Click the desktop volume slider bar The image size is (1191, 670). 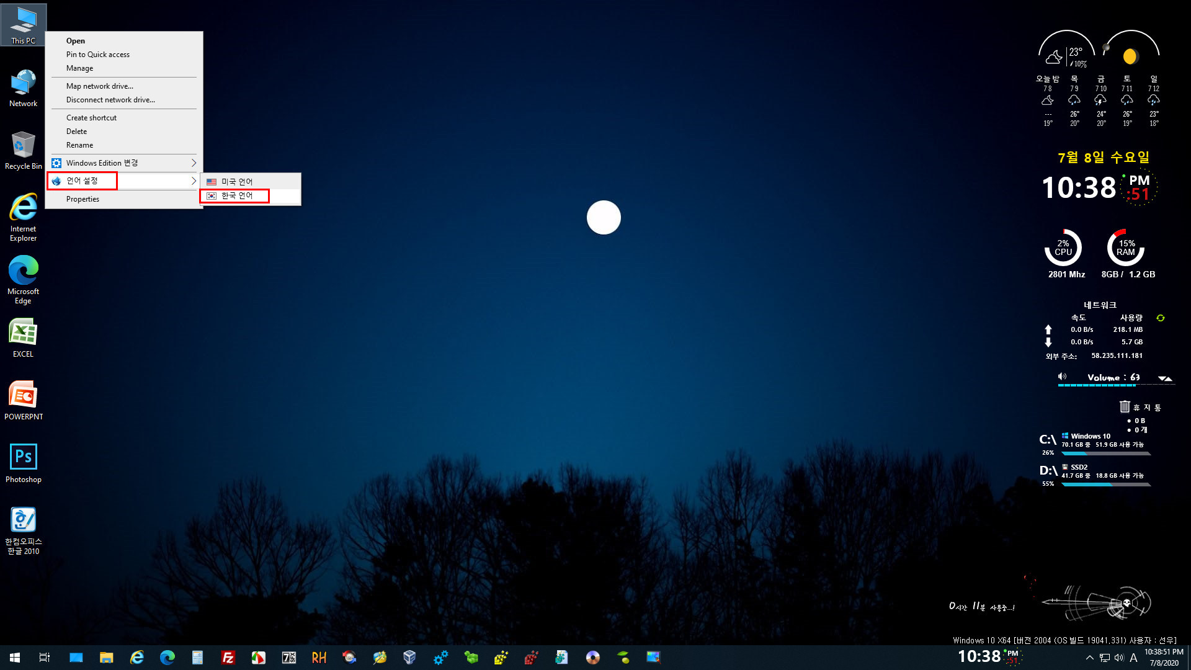(1115, 385)
